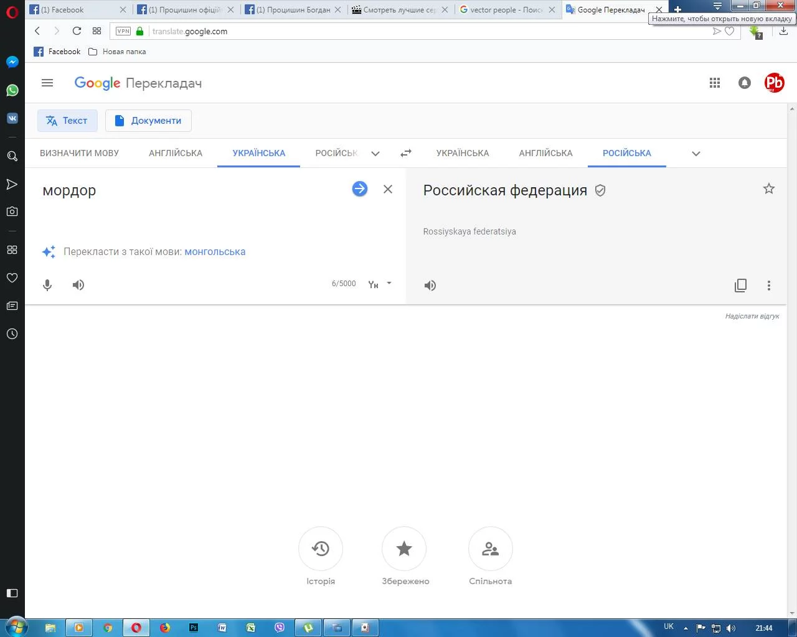797x637 pixels.
Task: Clear the input text with the X button
Action: pyautogui.click(x=387, y=189)
